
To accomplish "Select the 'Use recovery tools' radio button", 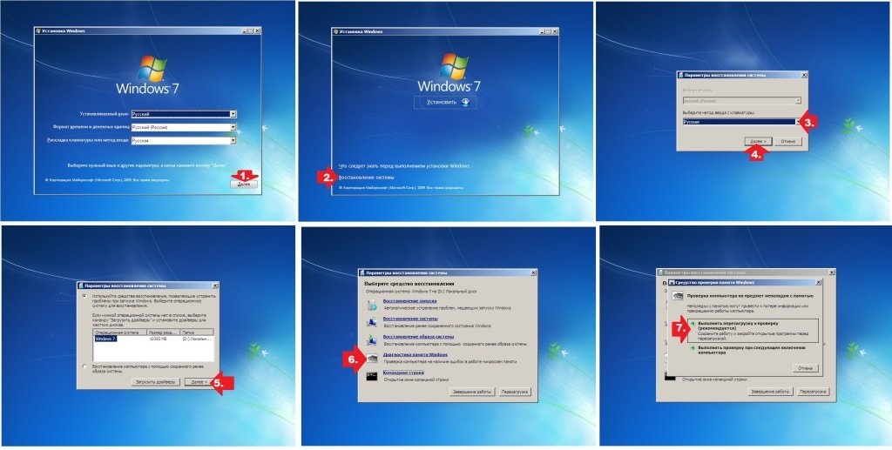I will pos(84,296).
